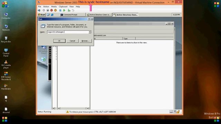Click OK in the Run dialog
The height and width of the screenshot is (124, 221).
(59, 41)
